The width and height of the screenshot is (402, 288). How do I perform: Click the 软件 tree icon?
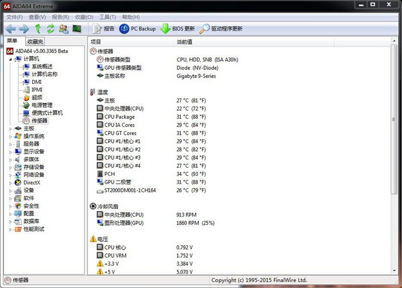18,198
